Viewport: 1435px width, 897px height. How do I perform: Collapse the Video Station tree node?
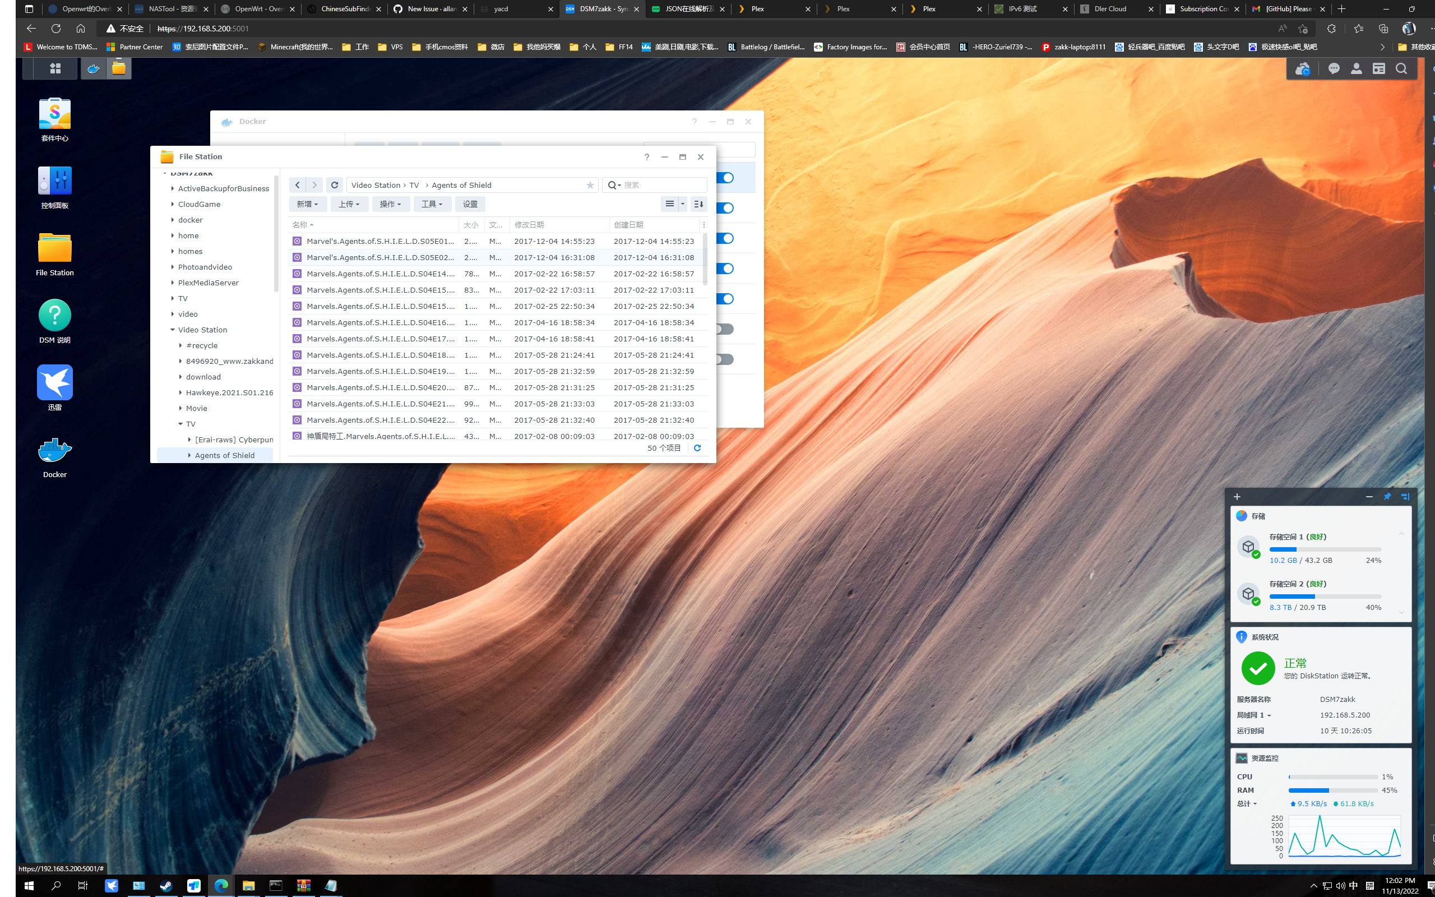point(173,330)
